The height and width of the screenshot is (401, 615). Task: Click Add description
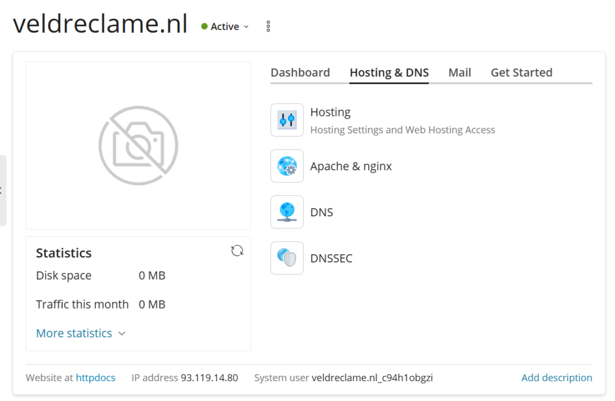coord(556,378)
